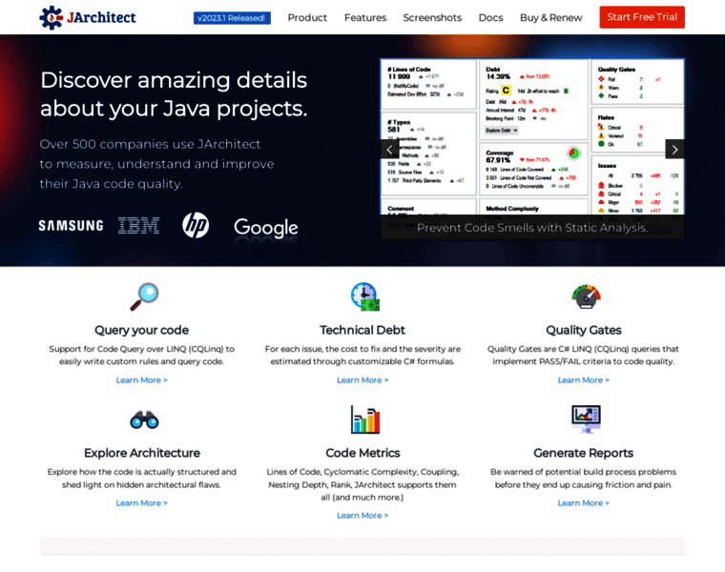Screen dimensions: 725x572
Task: Click the Code Metrics heading
Action: pyautogui.click(x=362, y=453)
